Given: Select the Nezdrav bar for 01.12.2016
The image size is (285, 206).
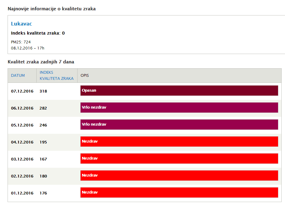Looking at the screenshot, I should (x=179, y=193).
